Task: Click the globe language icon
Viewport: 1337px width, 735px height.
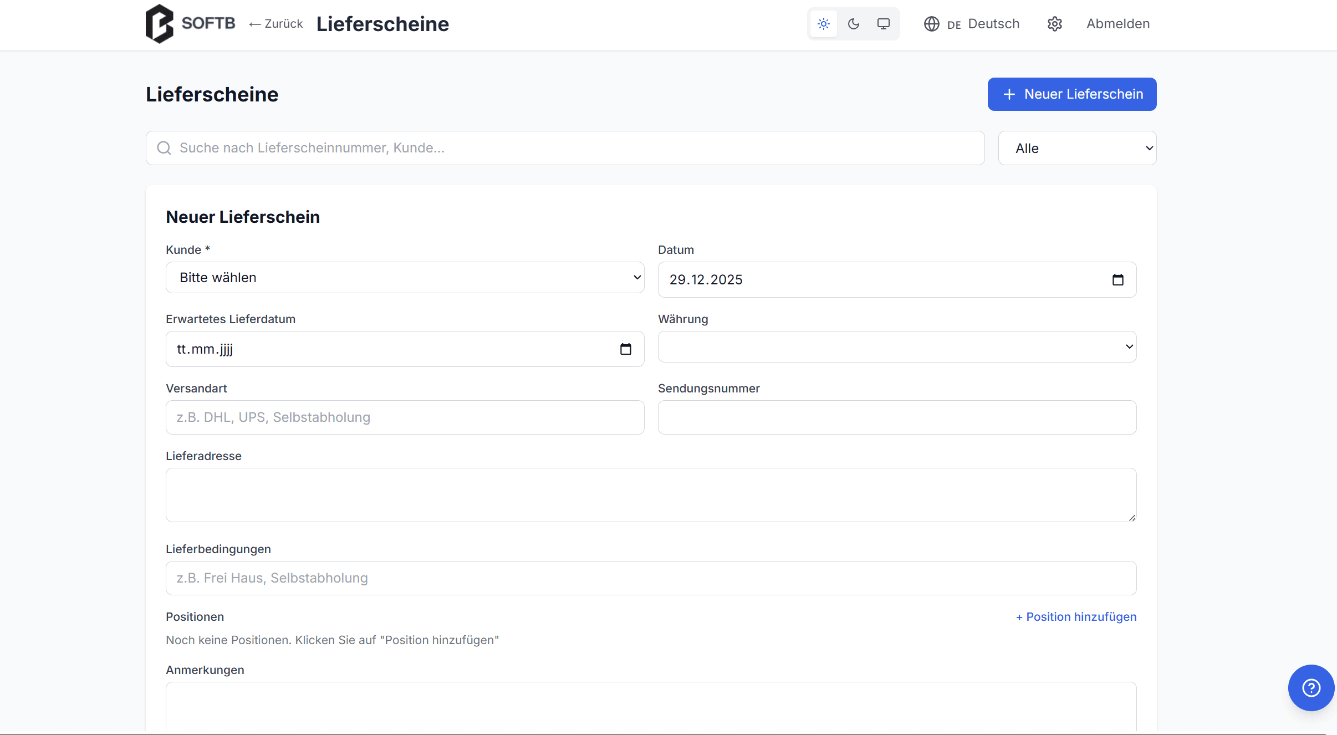Action: pyautogui.click(x=931, y=24)
